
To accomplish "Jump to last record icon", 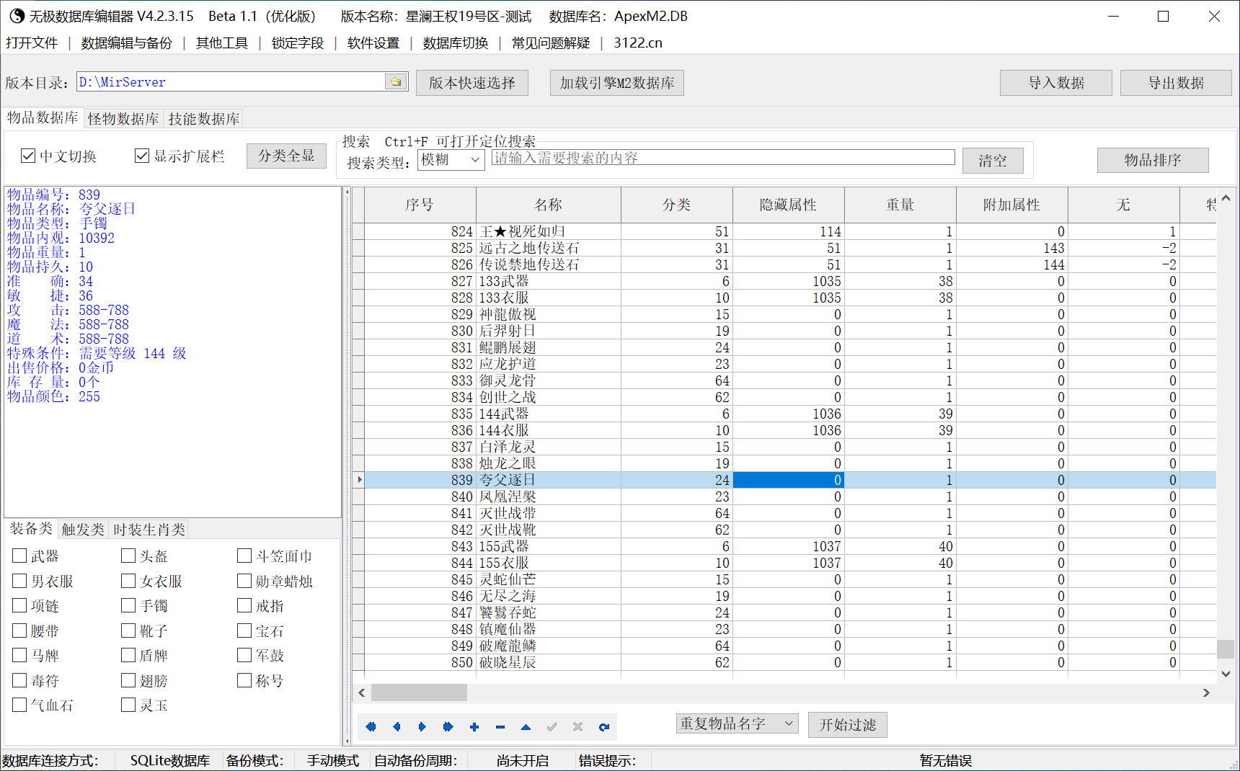I will [x=448, y=727].
